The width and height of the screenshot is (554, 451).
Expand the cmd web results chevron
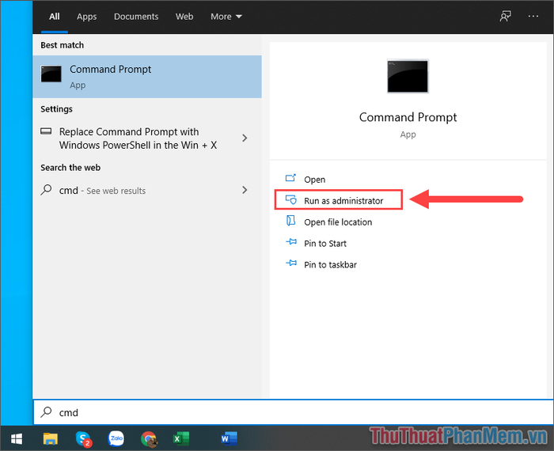[x=245, y=190]
